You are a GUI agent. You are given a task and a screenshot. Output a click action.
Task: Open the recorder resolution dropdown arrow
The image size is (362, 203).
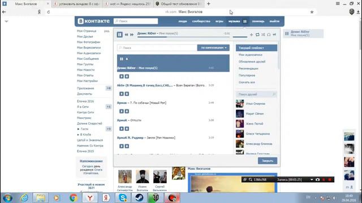(x=312, y=179)
